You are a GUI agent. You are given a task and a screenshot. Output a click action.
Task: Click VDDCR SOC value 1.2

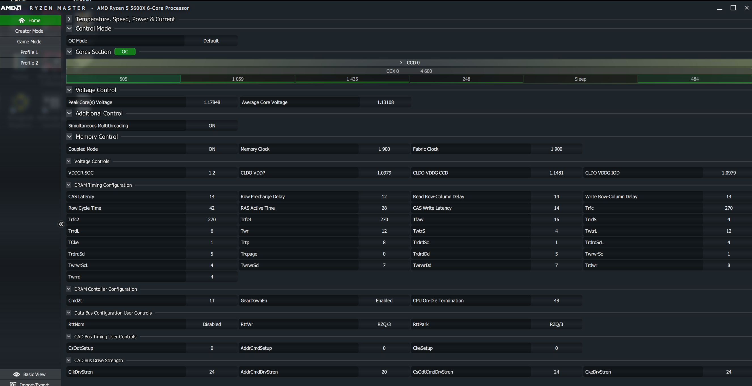pos(212,173)
